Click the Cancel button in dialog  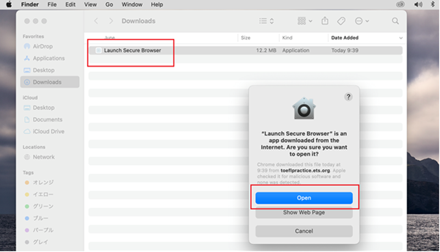[x=304, y=231]
